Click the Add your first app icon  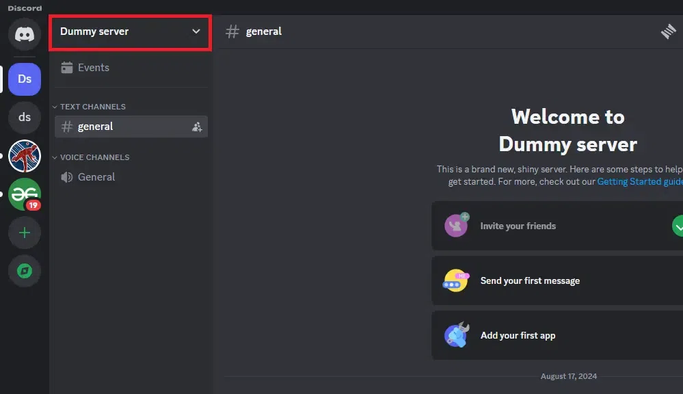[457, 334]
